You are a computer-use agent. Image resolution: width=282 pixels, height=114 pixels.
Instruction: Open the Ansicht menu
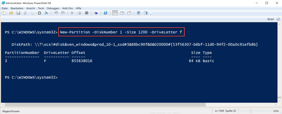(31, 8)
